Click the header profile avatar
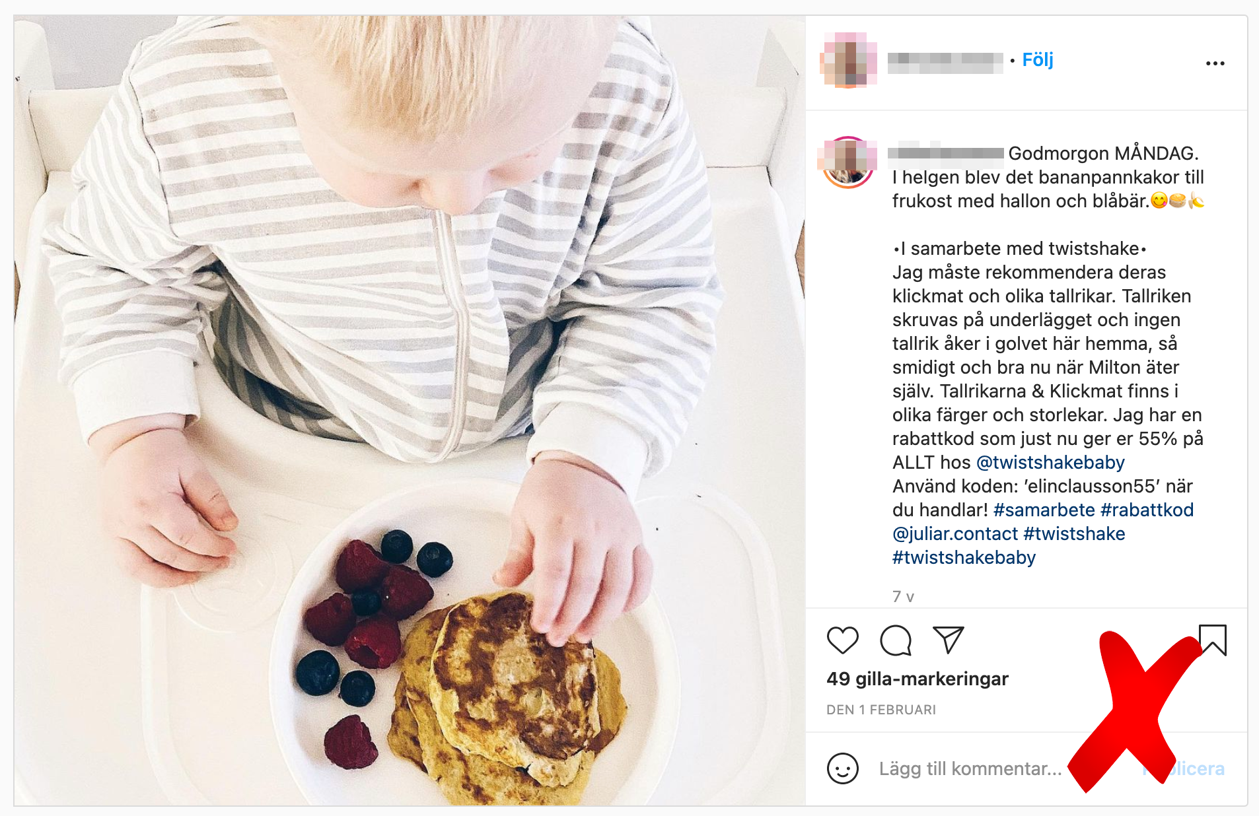This screenshot has width=1259, height=816. click(x=849, y=60)
